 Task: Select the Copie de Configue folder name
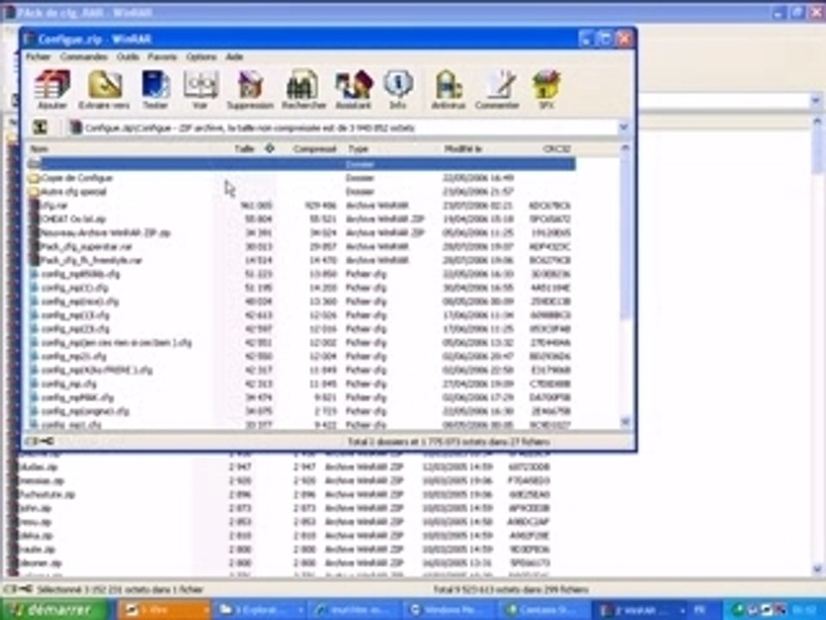coord(77,178)
